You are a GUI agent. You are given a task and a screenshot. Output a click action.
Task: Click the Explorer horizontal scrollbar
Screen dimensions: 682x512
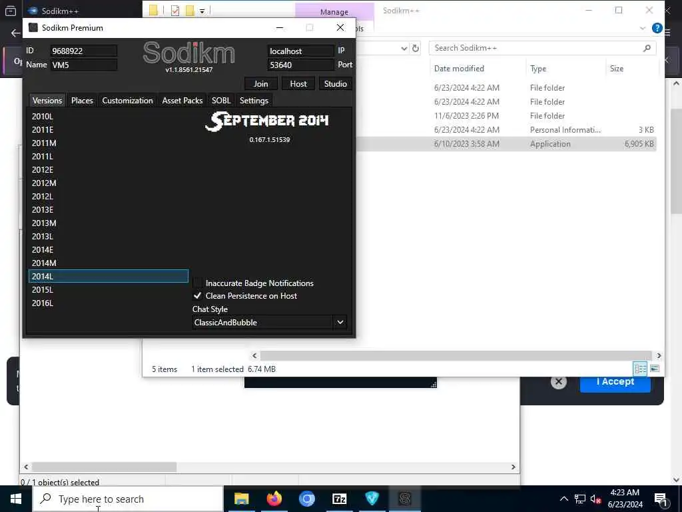[x=456, y=356]
